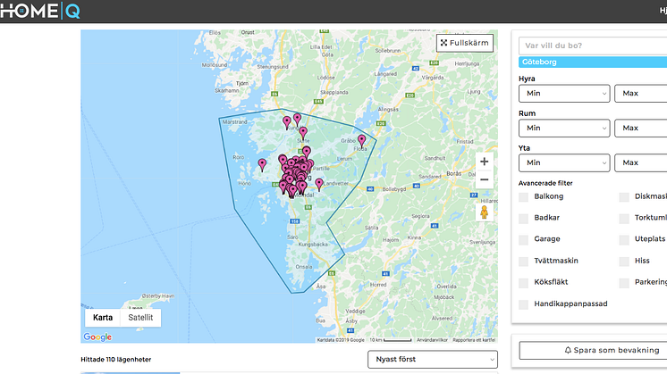The width and height of the screenshot is (667, 374).
Task: Enable the Uteplats filter checkbox
Action: click(x=624, y=239)
